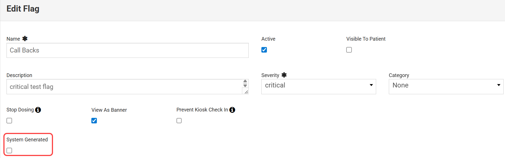Toggle the System Generated checkbox

click(x=9, y=151)
